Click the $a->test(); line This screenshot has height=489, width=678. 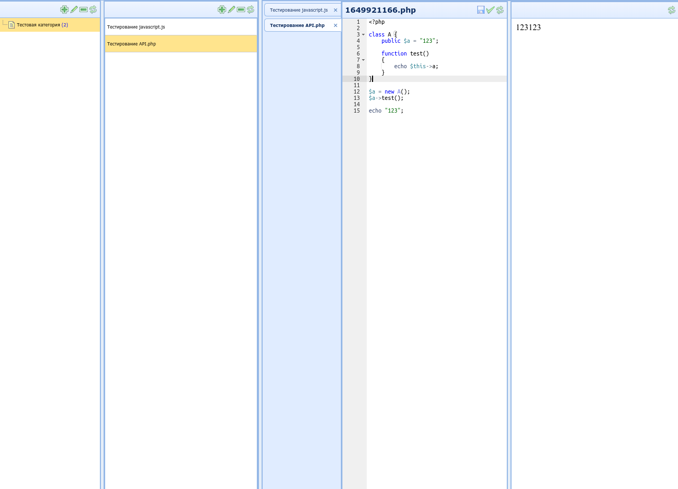386,98
